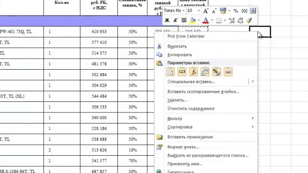Open accounting format dropdown arrow
308x173 pixels.
pyautogui.click(x=229, y=11)
